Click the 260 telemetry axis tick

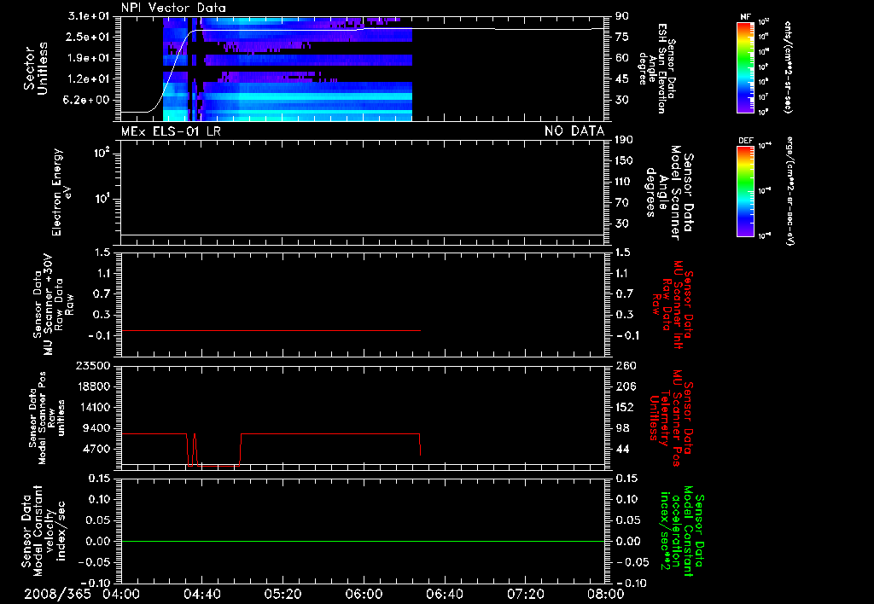point(624,366)
